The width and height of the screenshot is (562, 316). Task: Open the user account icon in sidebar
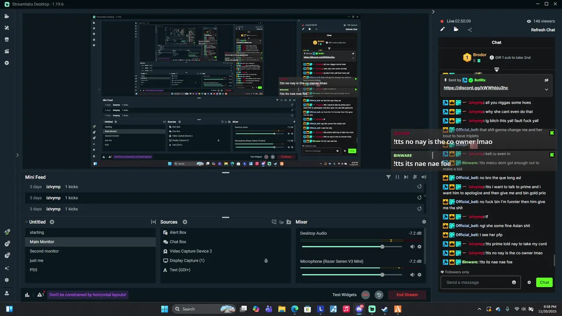[x=7, y=293]
